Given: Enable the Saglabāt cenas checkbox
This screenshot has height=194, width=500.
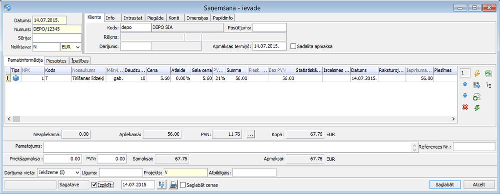Looking at the screenshot, I should [x=183, y=185].
